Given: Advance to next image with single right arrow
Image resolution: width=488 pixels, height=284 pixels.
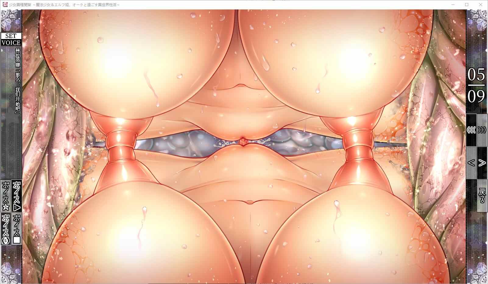Looking at the screenshot, I should [482, 163].
